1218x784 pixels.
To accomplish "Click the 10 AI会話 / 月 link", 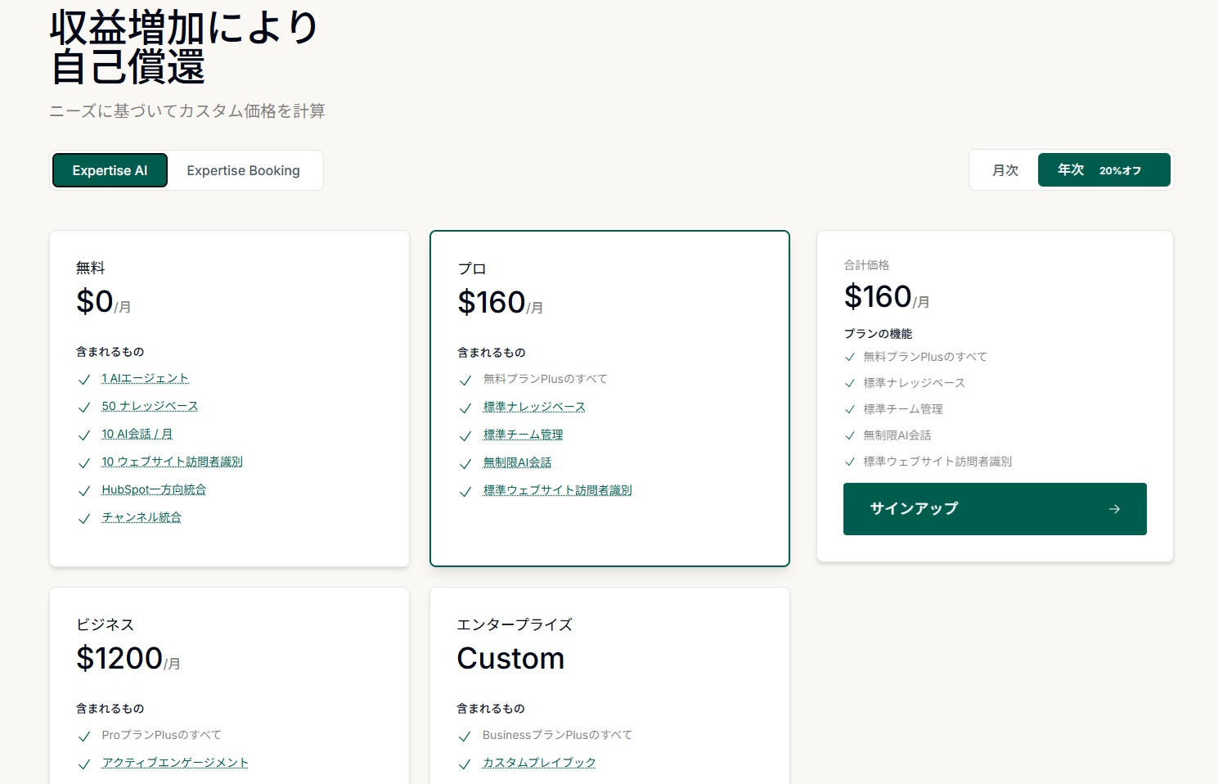I will pyautogui.click(x=137, y=434).
